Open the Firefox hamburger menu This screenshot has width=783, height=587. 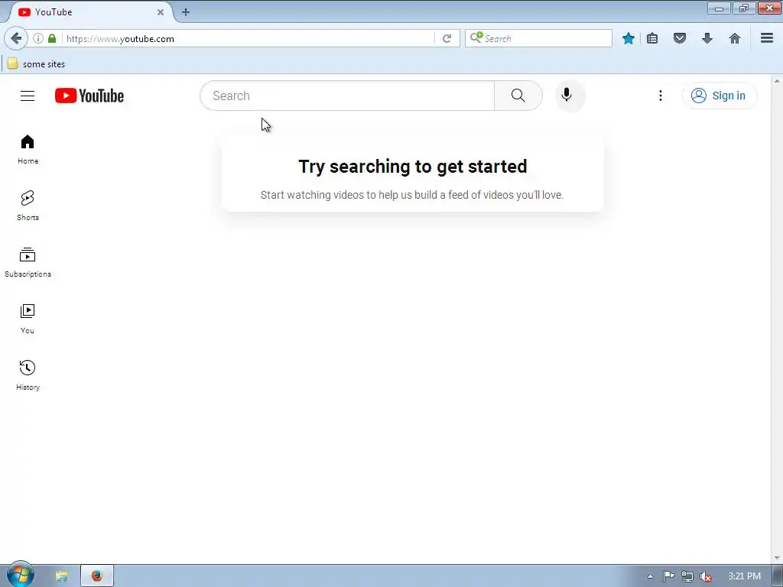point(767,38)
